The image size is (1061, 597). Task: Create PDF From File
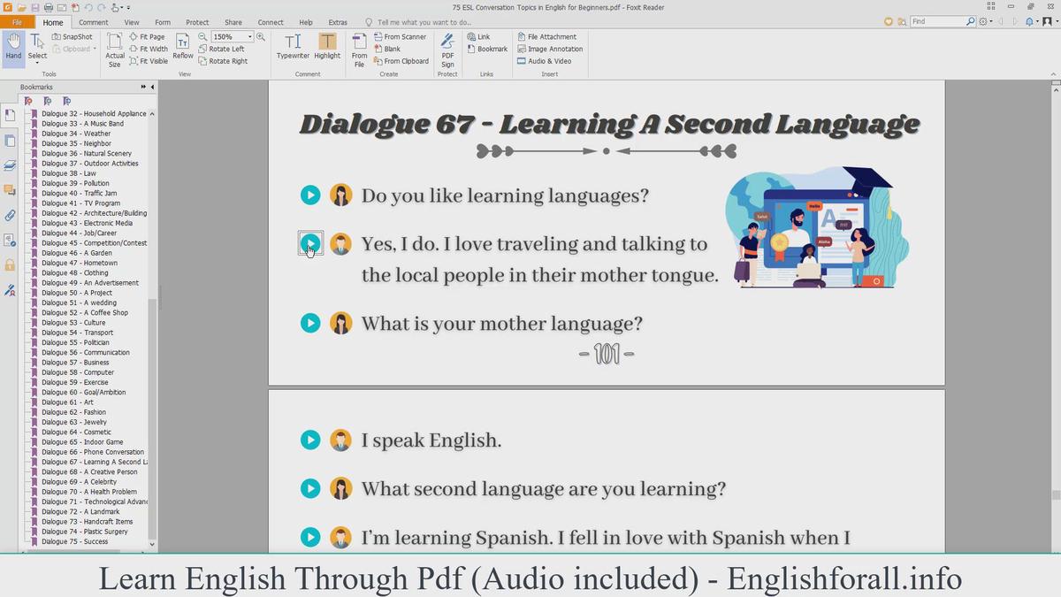(359, 50)
